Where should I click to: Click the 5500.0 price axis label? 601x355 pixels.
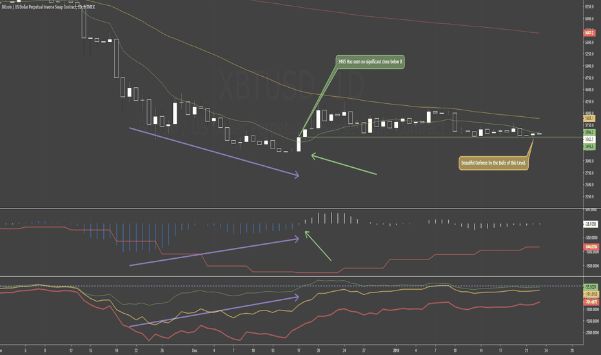(589, 42)
